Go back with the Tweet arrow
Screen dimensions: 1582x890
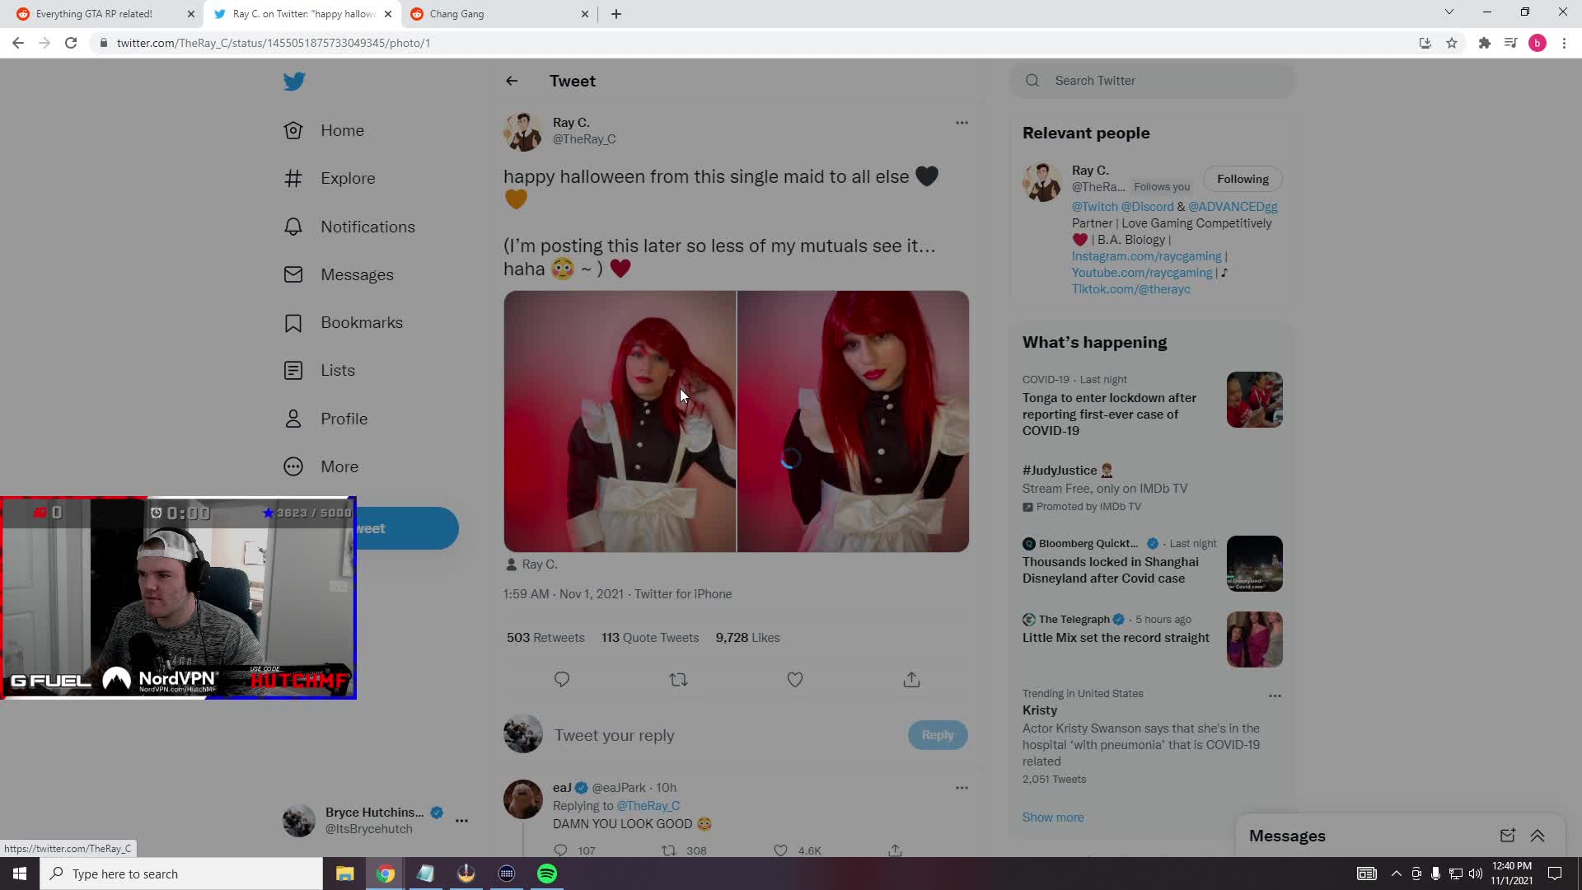(512, 81)
